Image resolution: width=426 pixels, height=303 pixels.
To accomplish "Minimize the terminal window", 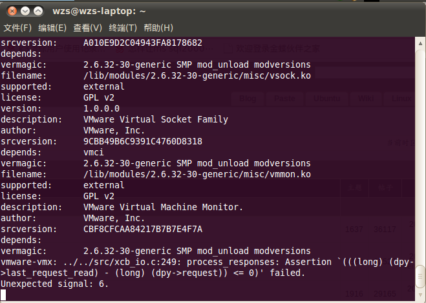I will (25, 11).
